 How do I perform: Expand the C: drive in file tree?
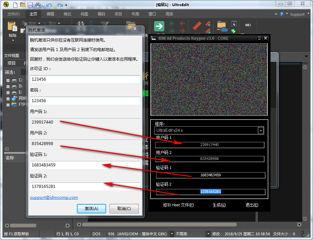point(7,81)
